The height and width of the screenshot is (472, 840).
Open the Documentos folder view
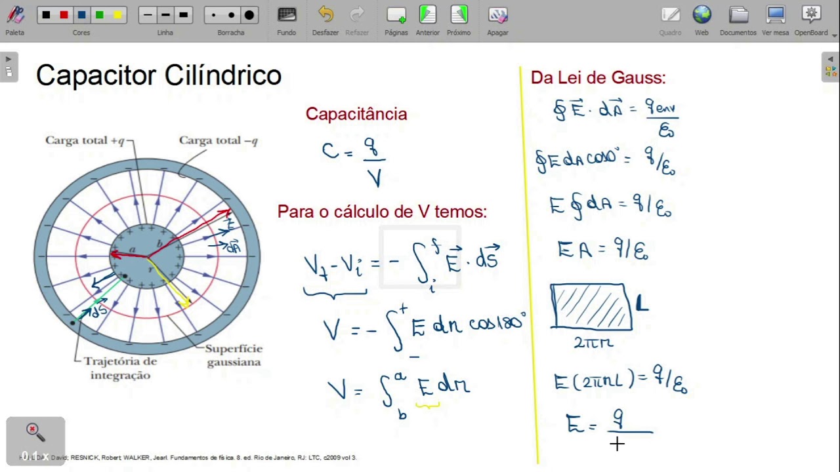tap(738, 20)
